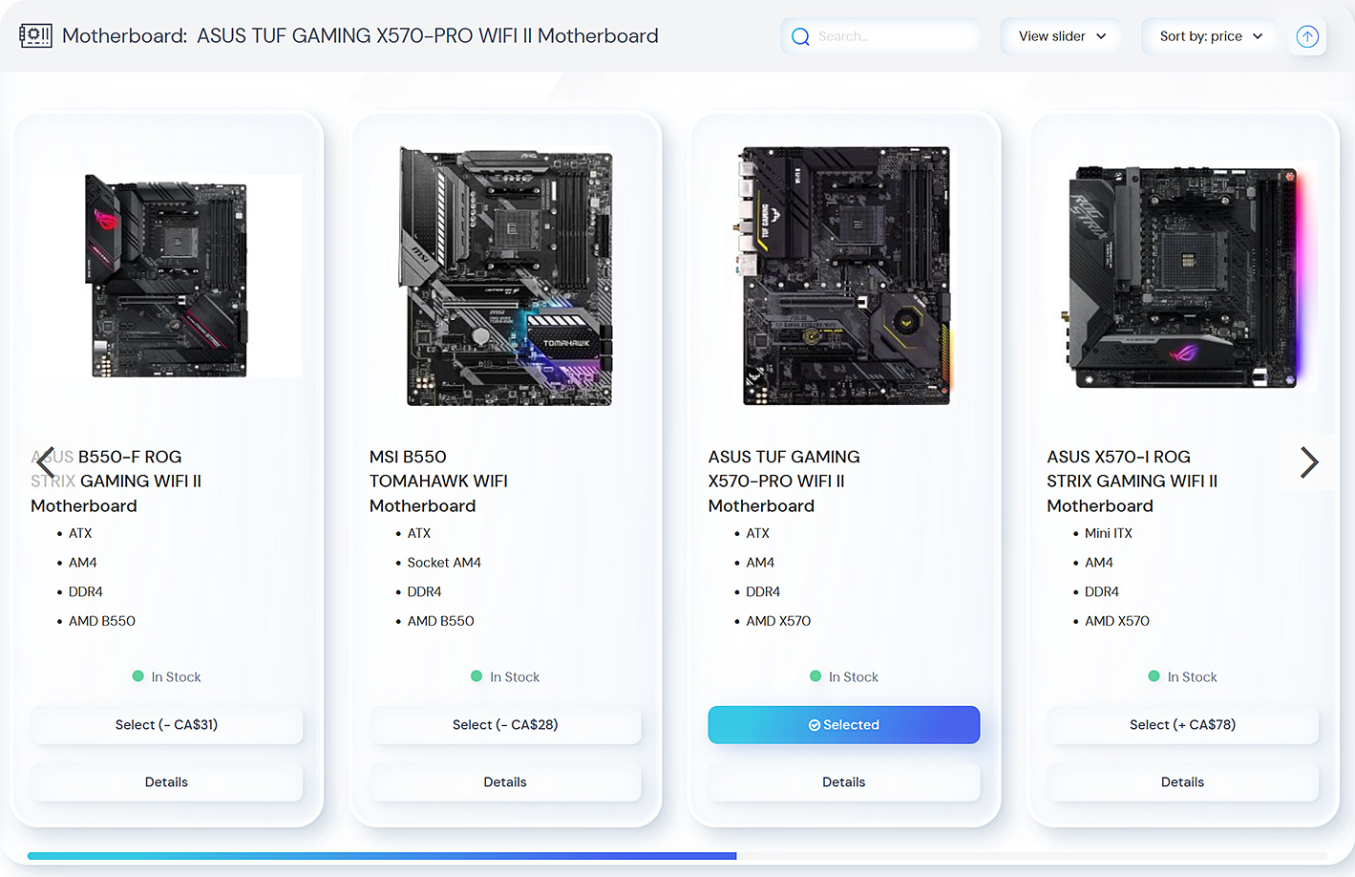Click the ASUS X570-I ROG STRIX GAMING title
Viewport: 1355px width, 877px height.
(1133, 481)
